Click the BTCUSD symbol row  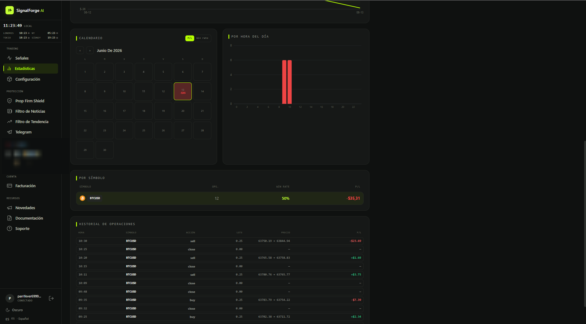[220, 198]
